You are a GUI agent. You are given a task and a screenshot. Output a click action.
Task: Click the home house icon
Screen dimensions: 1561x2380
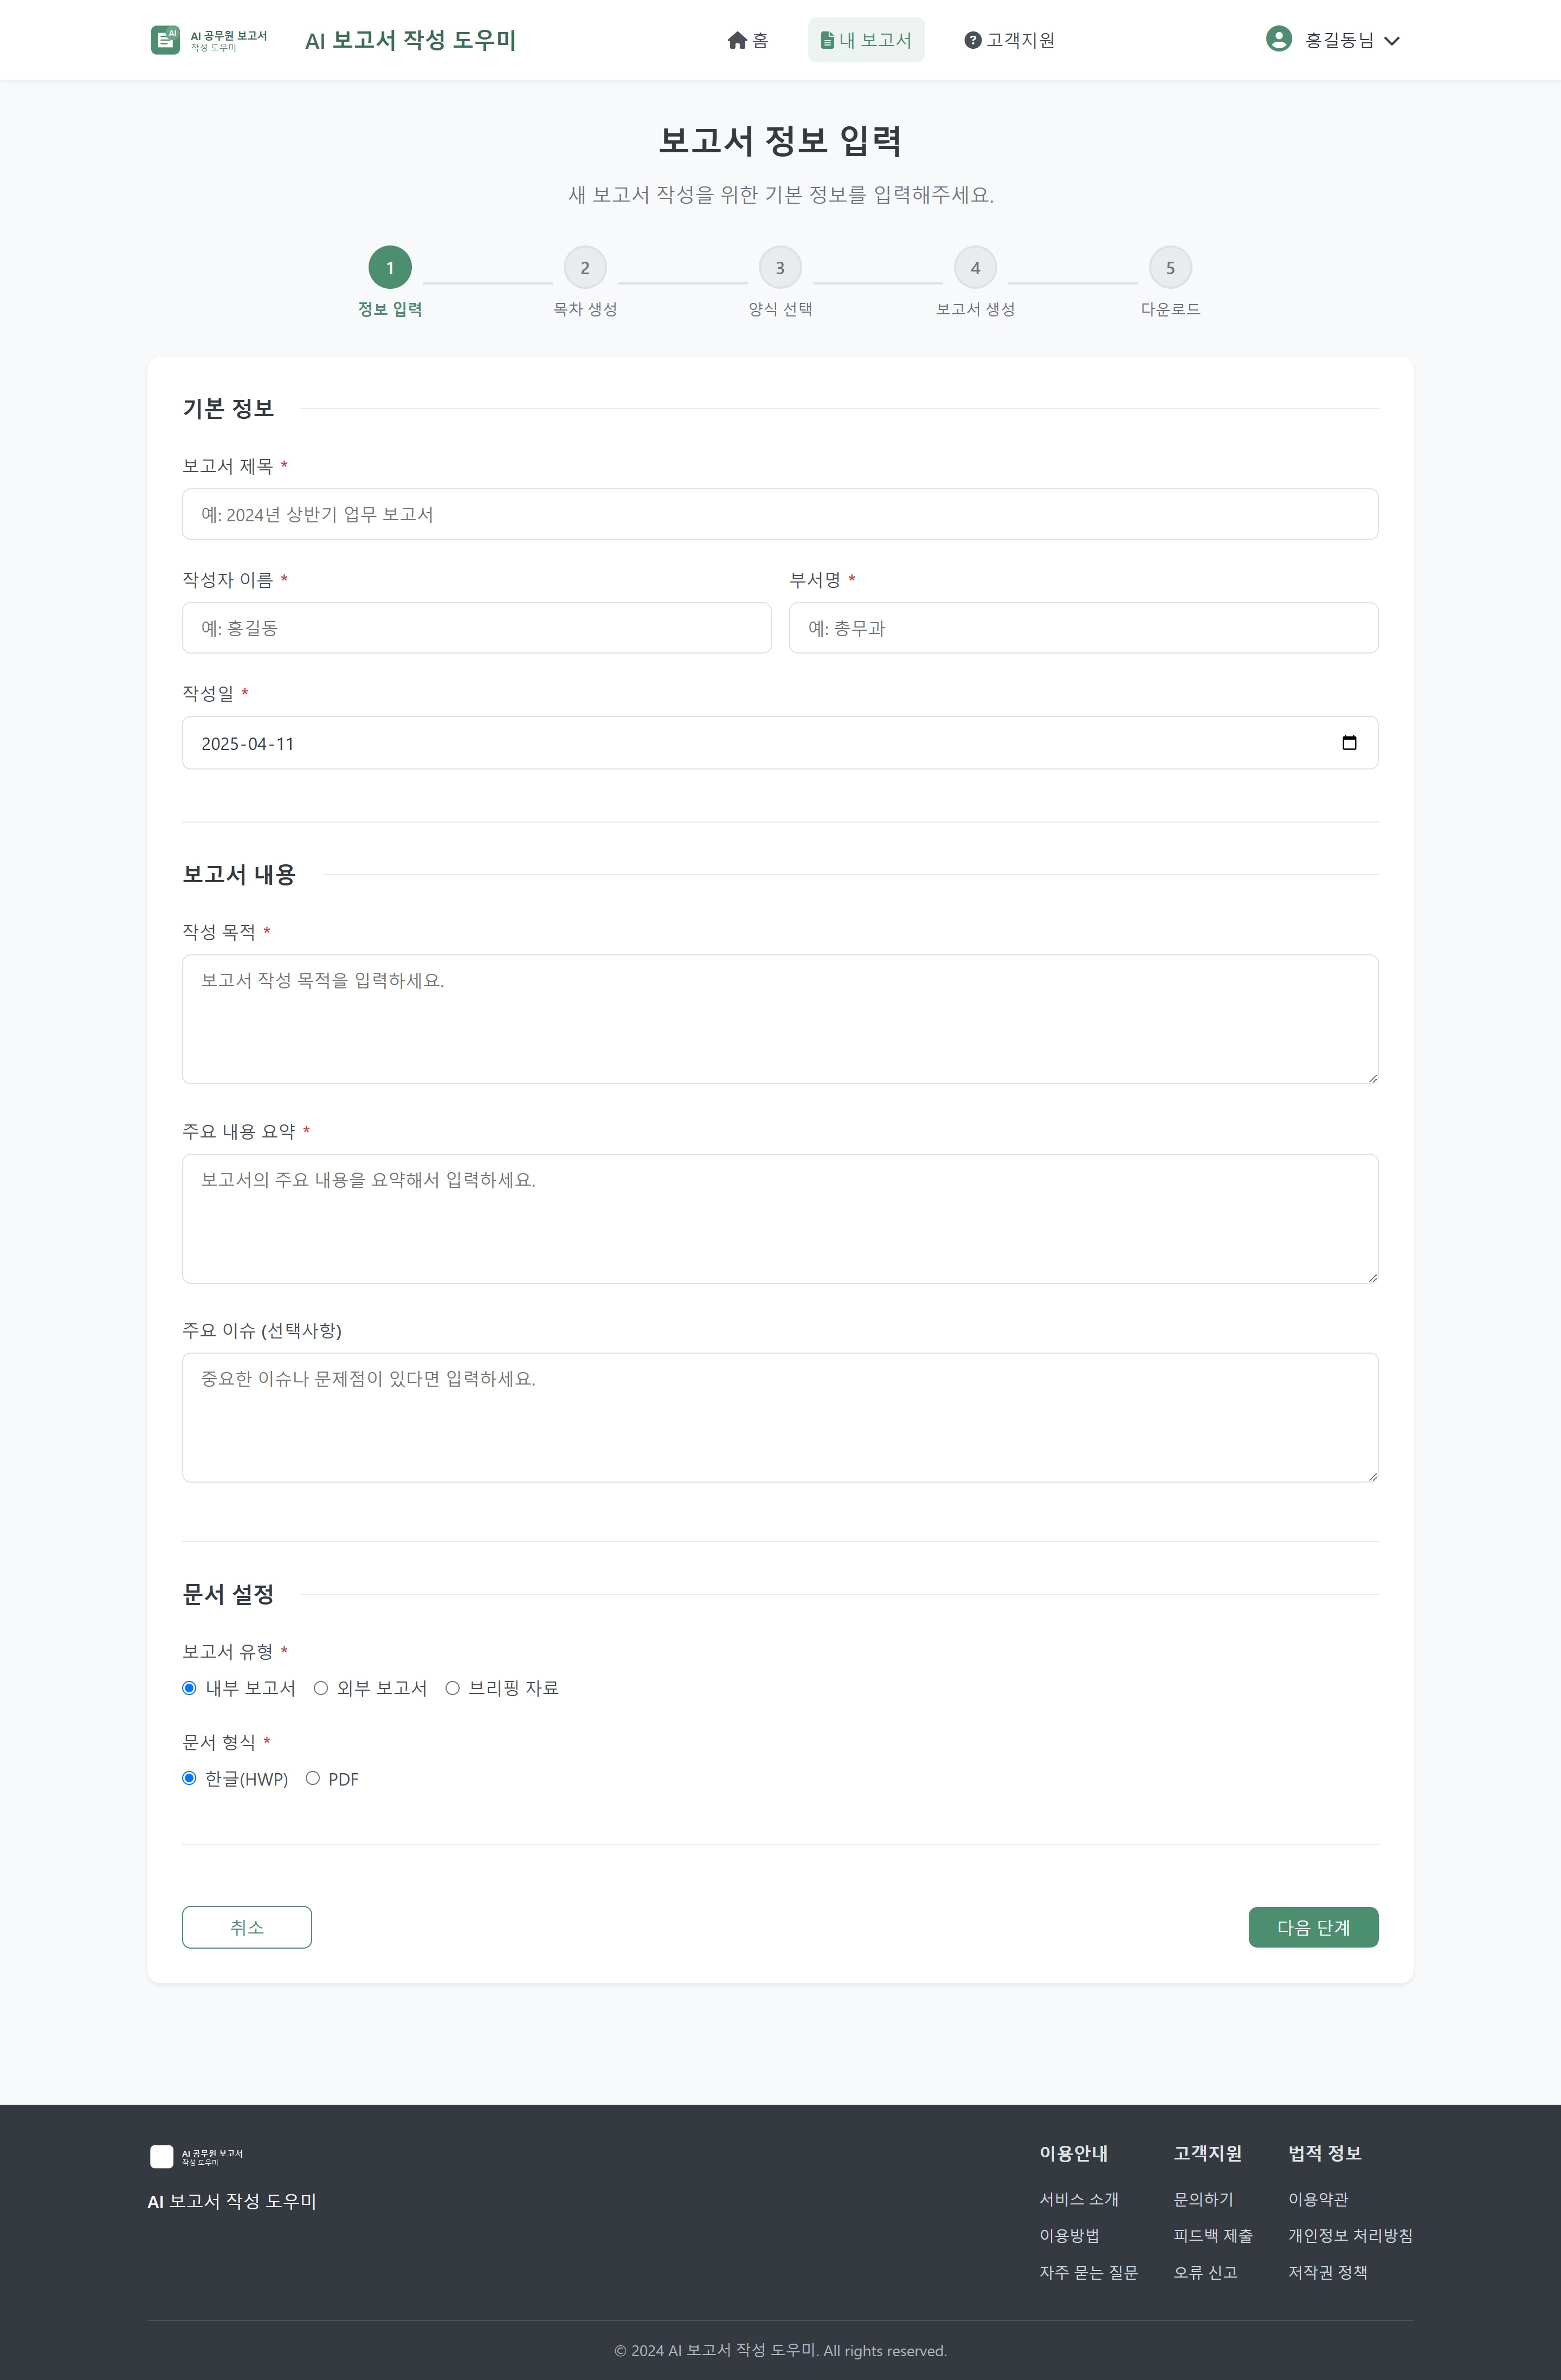tap(737, 40)
